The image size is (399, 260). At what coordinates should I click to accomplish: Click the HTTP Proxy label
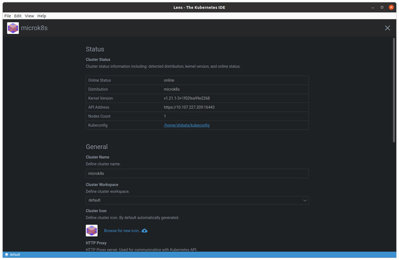tap(96, 243)
